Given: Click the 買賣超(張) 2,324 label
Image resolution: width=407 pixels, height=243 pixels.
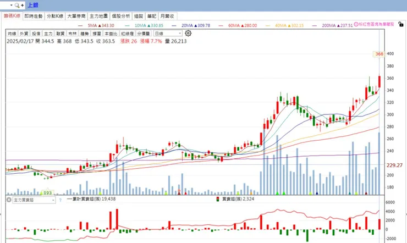Looking at the screenshot, I should click(x=238, y=199).
